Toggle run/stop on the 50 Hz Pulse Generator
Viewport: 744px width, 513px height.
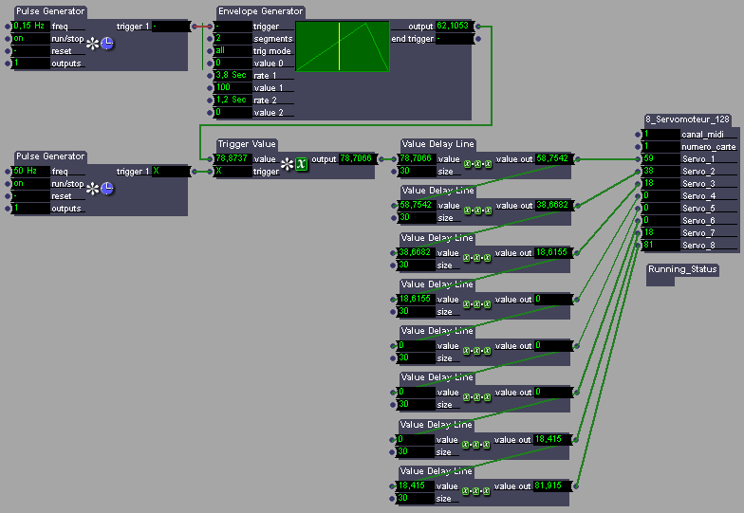[x=30, y=184]
